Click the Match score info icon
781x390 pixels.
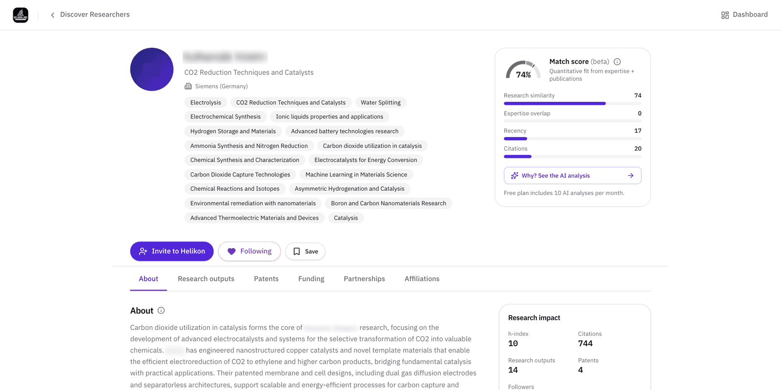617,62
